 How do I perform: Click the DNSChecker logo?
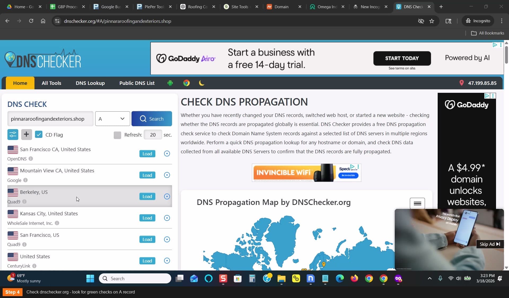43,59
